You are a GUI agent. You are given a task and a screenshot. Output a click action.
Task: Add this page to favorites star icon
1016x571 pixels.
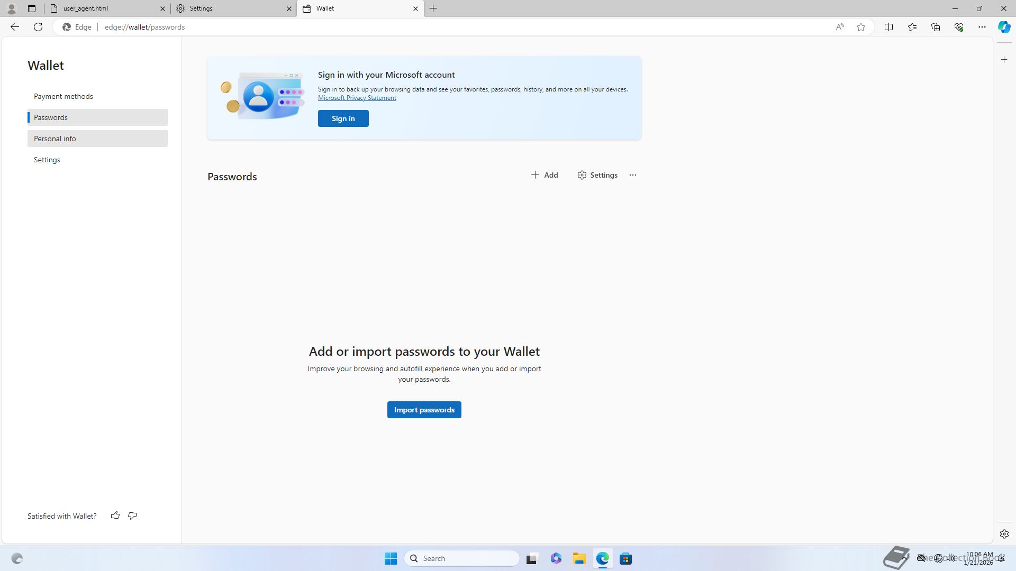(x=861, y=27)
